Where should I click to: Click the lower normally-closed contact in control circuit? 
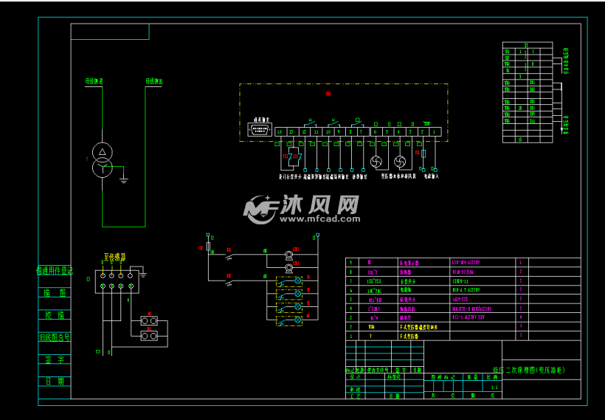229,282
